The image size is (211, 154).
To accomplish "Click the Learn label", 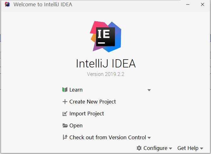I will click(x=76, y=90).
